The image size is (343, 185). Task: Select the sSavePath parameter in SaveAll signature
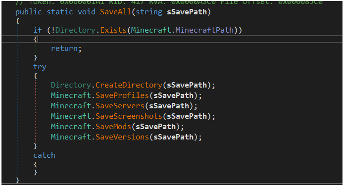[187, 11]
